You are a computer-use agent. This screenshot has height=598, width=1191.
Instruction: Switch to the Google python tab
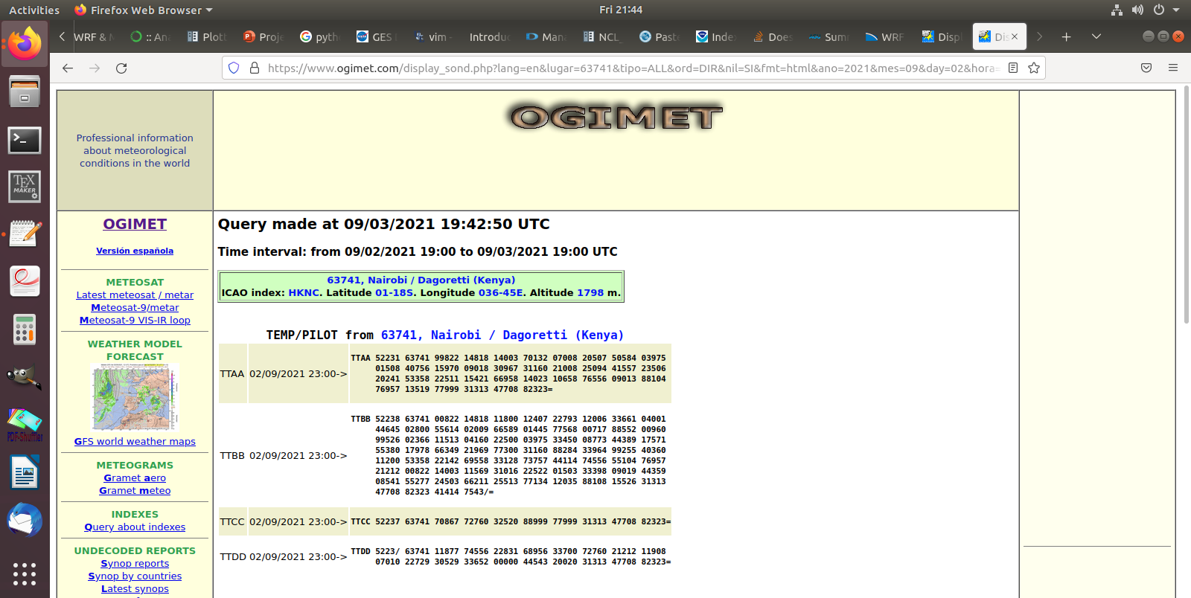click(x=319, y=36)
